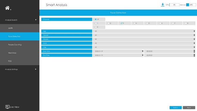The height and width of the screenshot is (111, 197).
Task: Open the home menu icon
Action: pos(7,8)
